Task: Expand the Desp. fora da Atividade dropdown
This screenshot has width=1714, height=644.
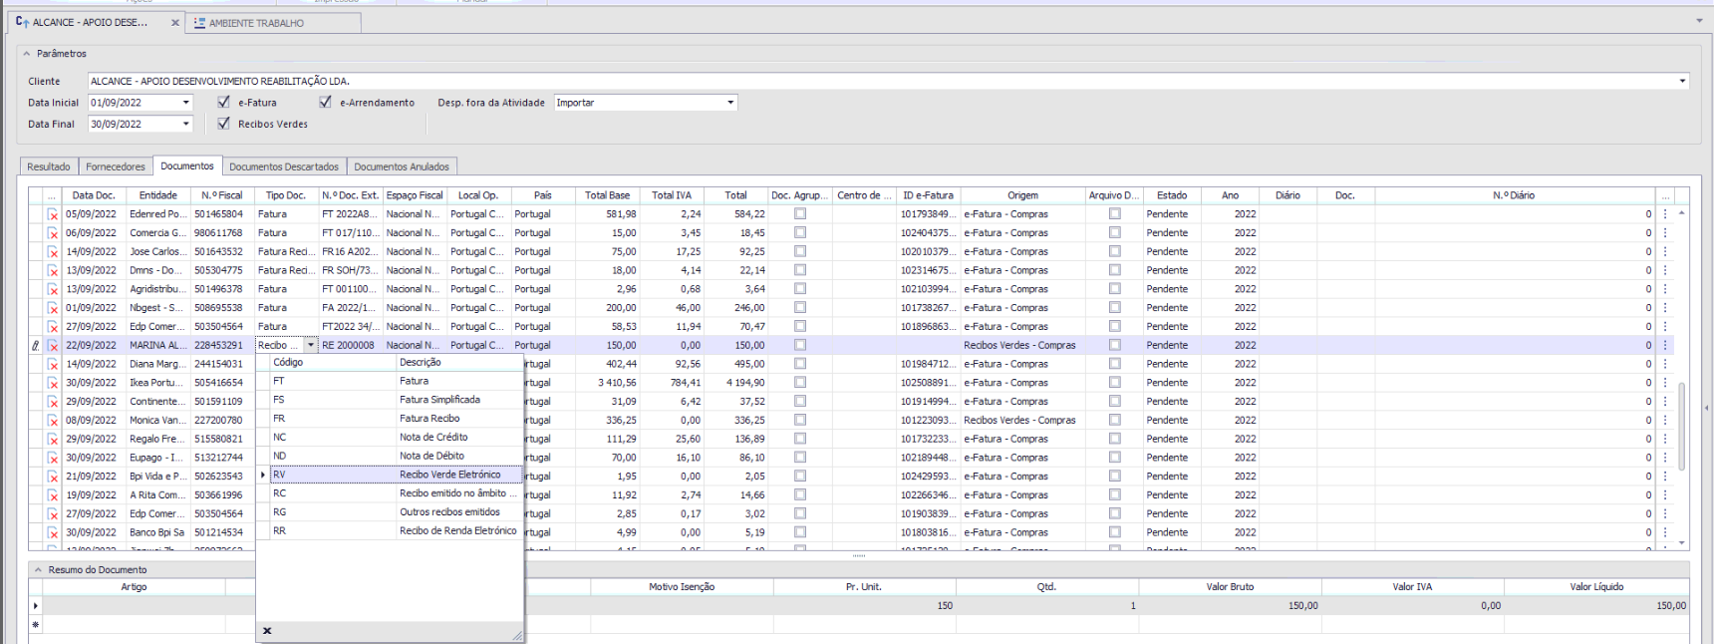Action: (730, 103)
